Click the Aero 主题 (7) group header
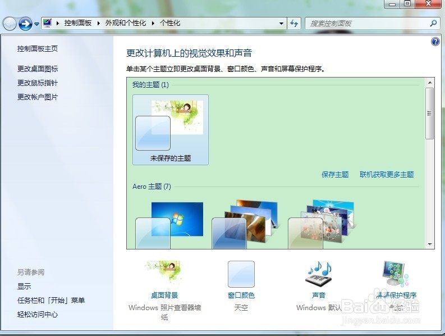Image resolution: width=445 pixels, height=336 pixels. click(x=152, y=187)
